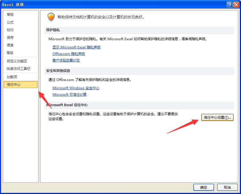The width and height of the screenshot is (241, 194).
Task: Open the Office.com 隐私声明 link
Action: point(69,54)
